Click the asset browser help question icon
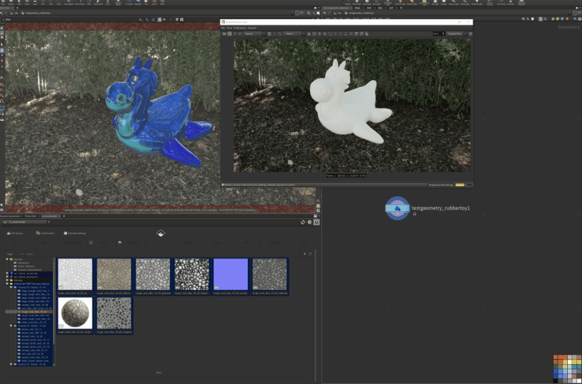The image size is (582, 384). 317,222
